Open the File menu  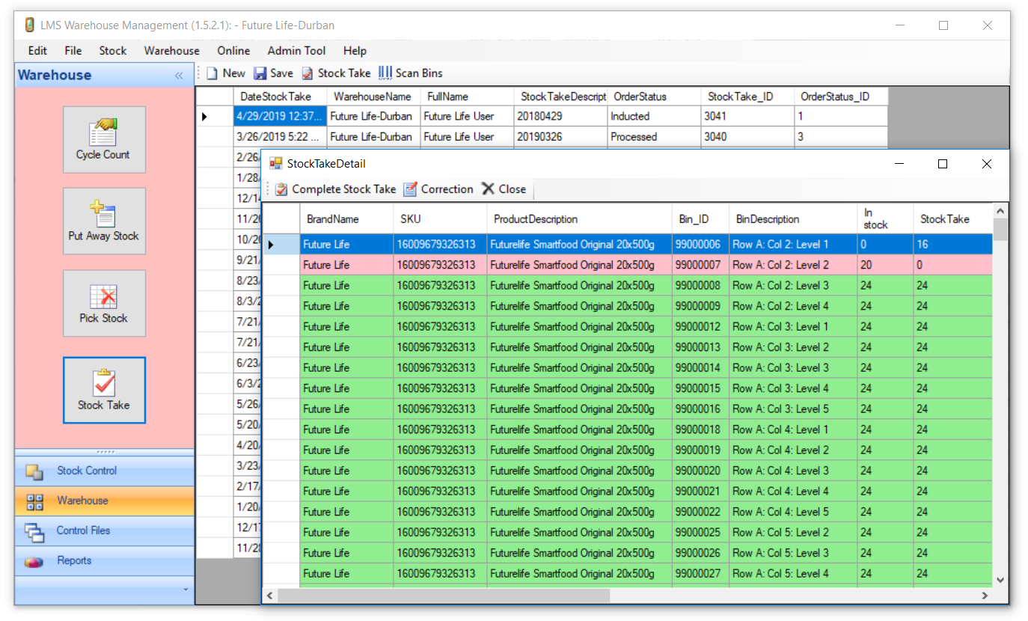tap(73, 51)
